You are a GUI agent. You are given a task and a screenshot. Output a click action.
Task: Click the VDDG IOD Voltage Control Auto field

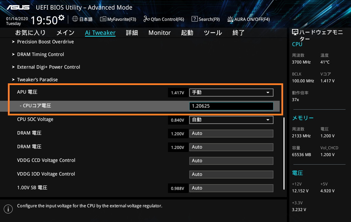231,175
